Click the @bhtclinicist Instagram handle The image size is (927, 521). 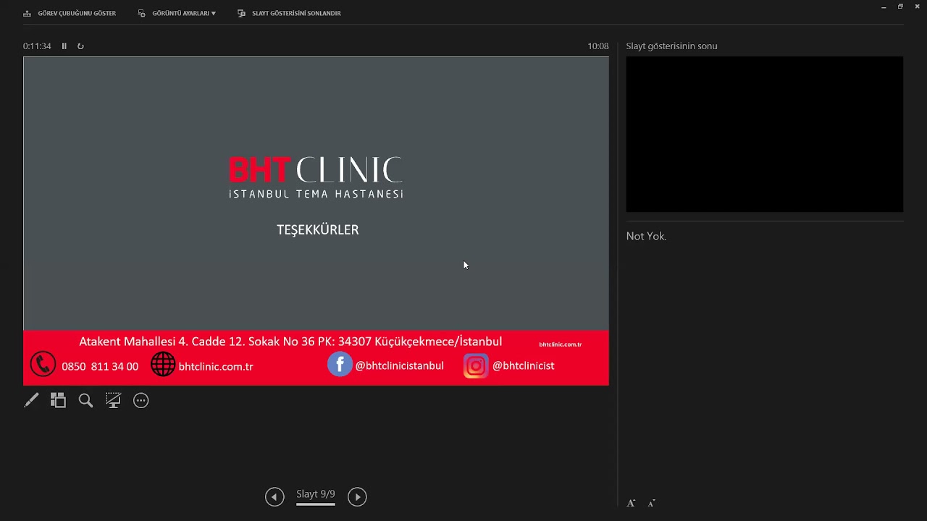point(523,366)
